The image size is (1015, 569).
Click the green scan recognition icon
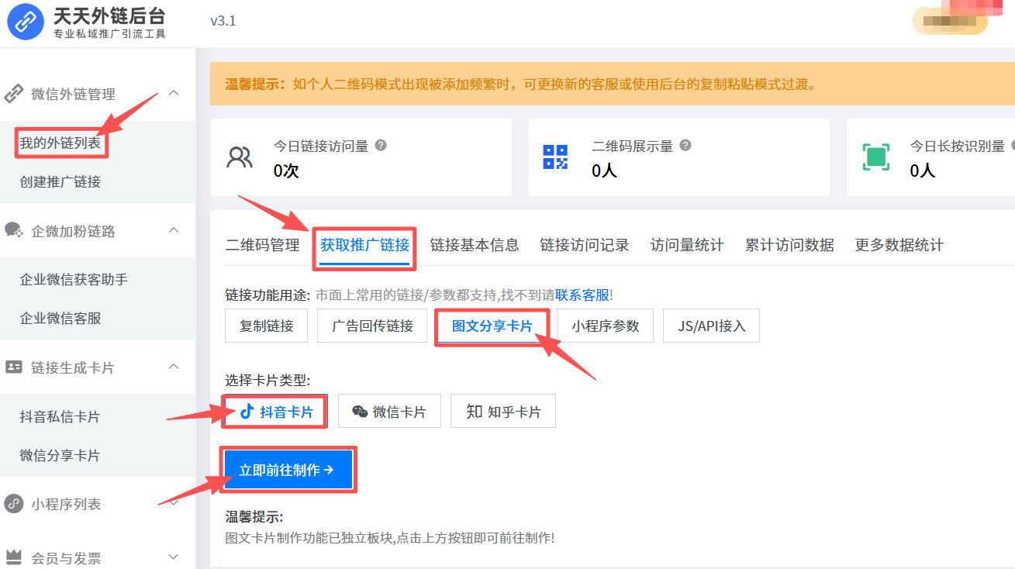[x=876, y=157]
